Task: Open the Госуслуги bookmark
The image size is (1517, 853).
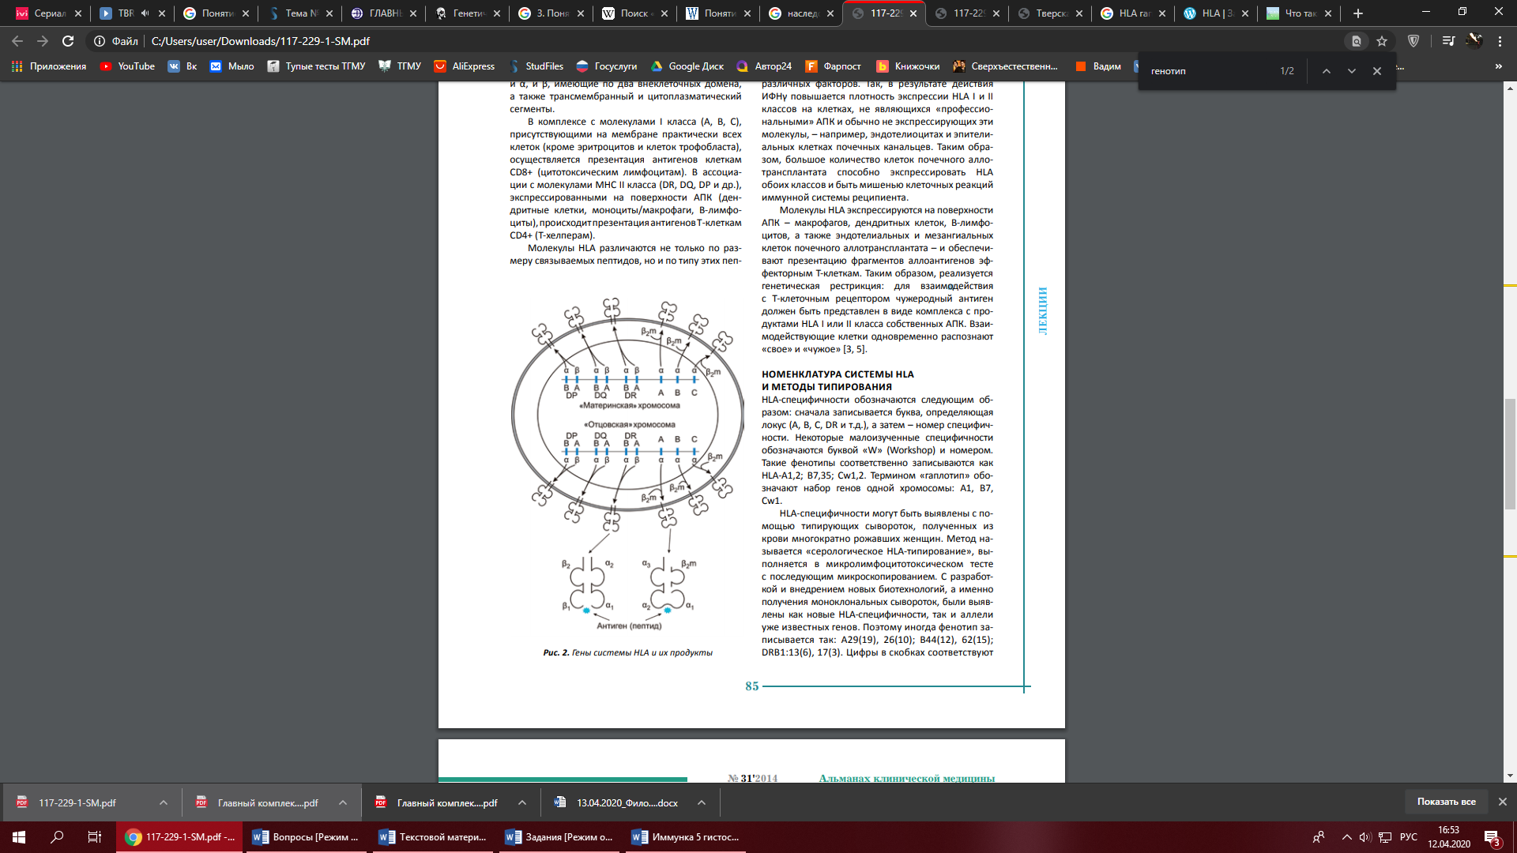Action: (607, 66)
